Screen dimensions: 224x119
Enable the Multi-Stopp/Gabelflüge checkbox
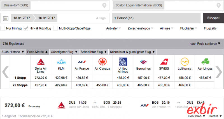[55, 28]
